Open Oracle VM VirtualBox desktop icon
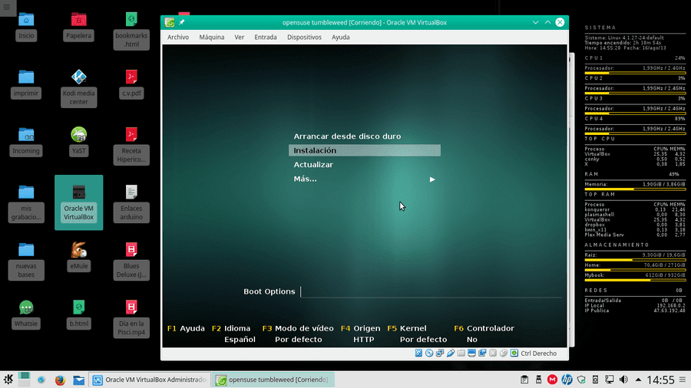Screen dimensions: 691x388 79,202
